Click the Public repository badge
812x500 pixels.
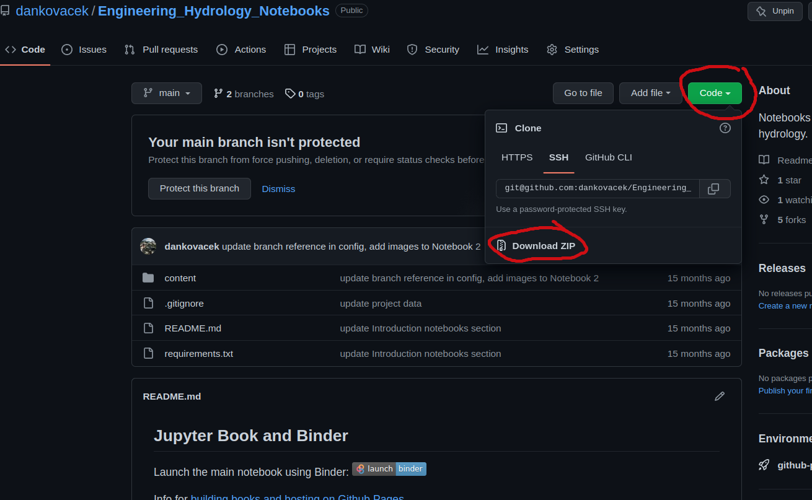click(x=351, y=11)
